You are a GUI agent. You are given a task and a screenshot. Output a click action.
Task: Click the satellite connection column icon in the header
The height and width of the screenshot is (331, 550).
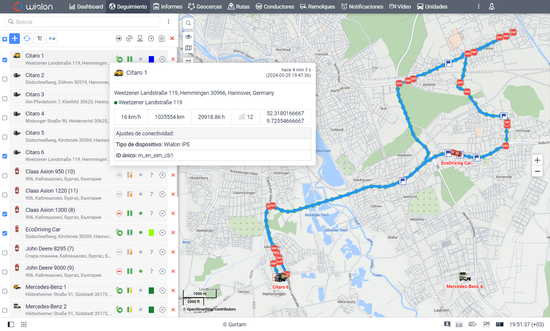tap(129, 39)
